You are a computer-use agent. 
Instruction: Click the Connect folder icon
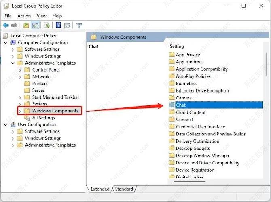click(x=171, y=119)
